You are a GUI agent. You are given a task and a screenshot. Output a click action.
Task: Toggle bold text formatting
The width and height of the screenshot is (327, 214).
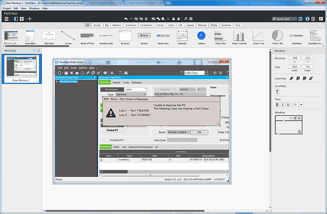click(278, 104)
